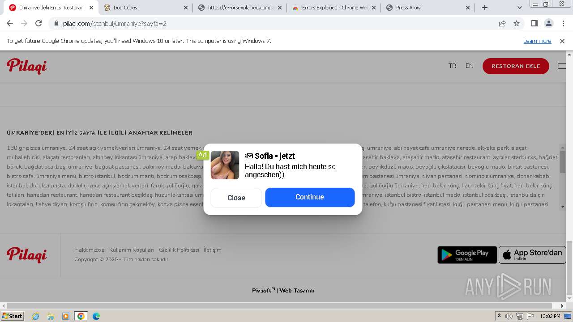
Task: Go forward to next page
Action: [24, 23]
